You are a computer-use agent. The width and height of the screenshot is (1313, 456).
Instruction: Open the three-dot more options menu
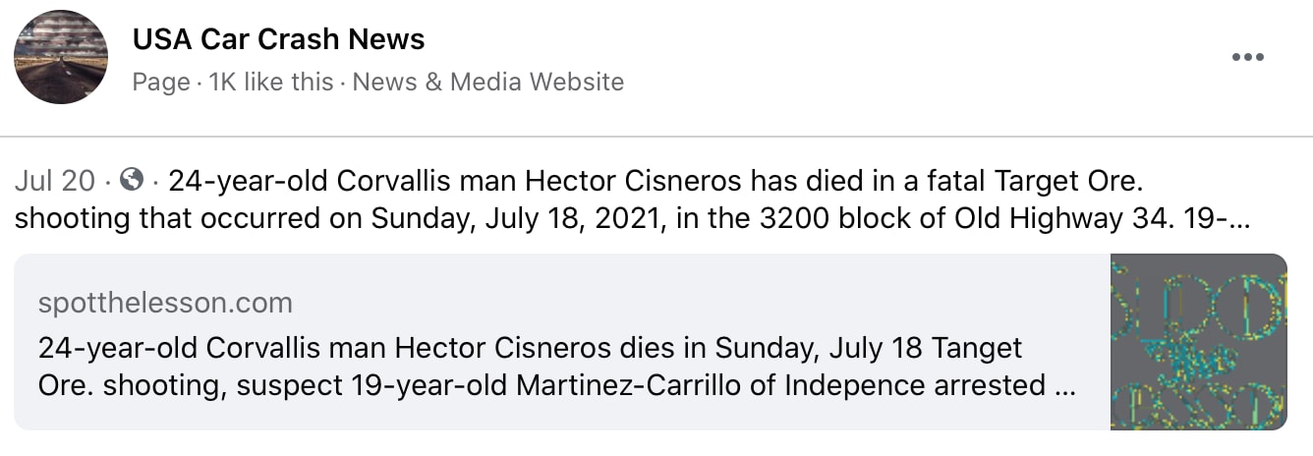click(x=1247, y=57)
